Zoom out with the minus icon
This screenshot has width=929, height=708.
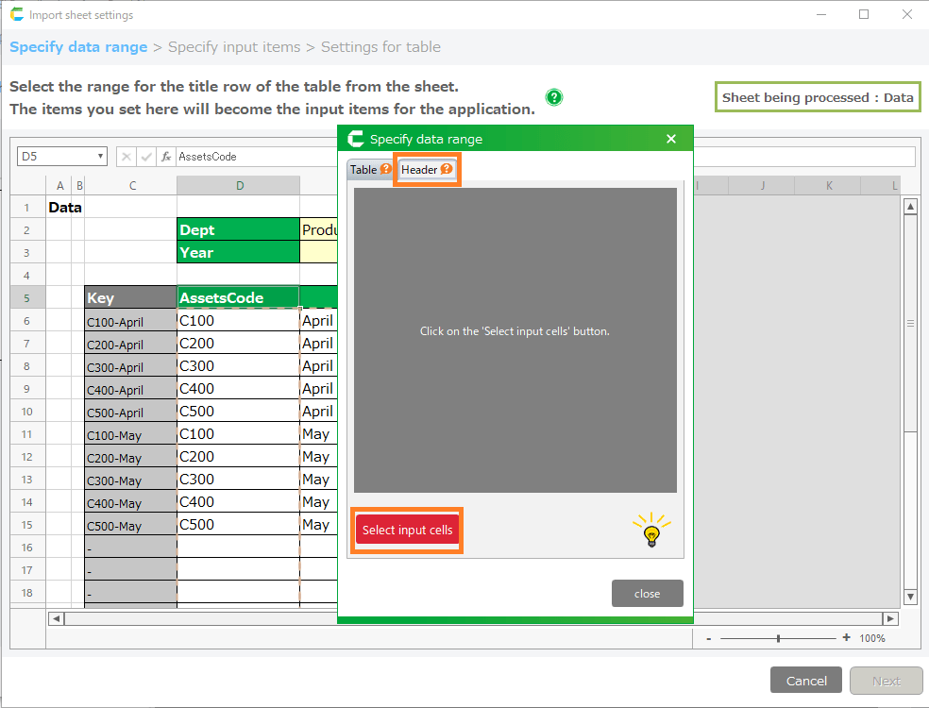pyautogui.click(x=709, y=638)
